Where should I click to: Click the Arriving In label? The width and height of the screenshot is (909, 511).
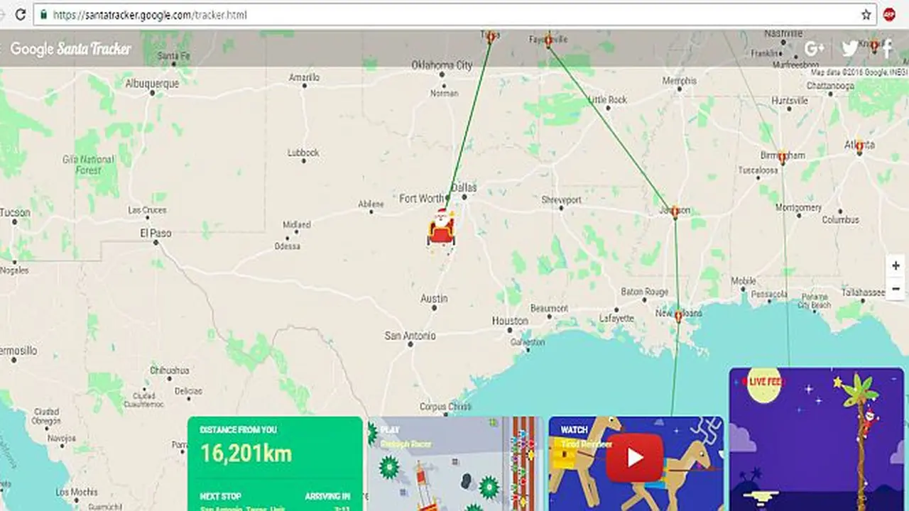point(327,497)
